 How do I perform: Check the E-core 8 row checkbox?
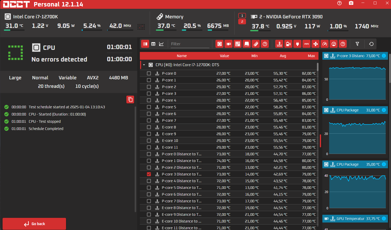(x=149, y=127)
